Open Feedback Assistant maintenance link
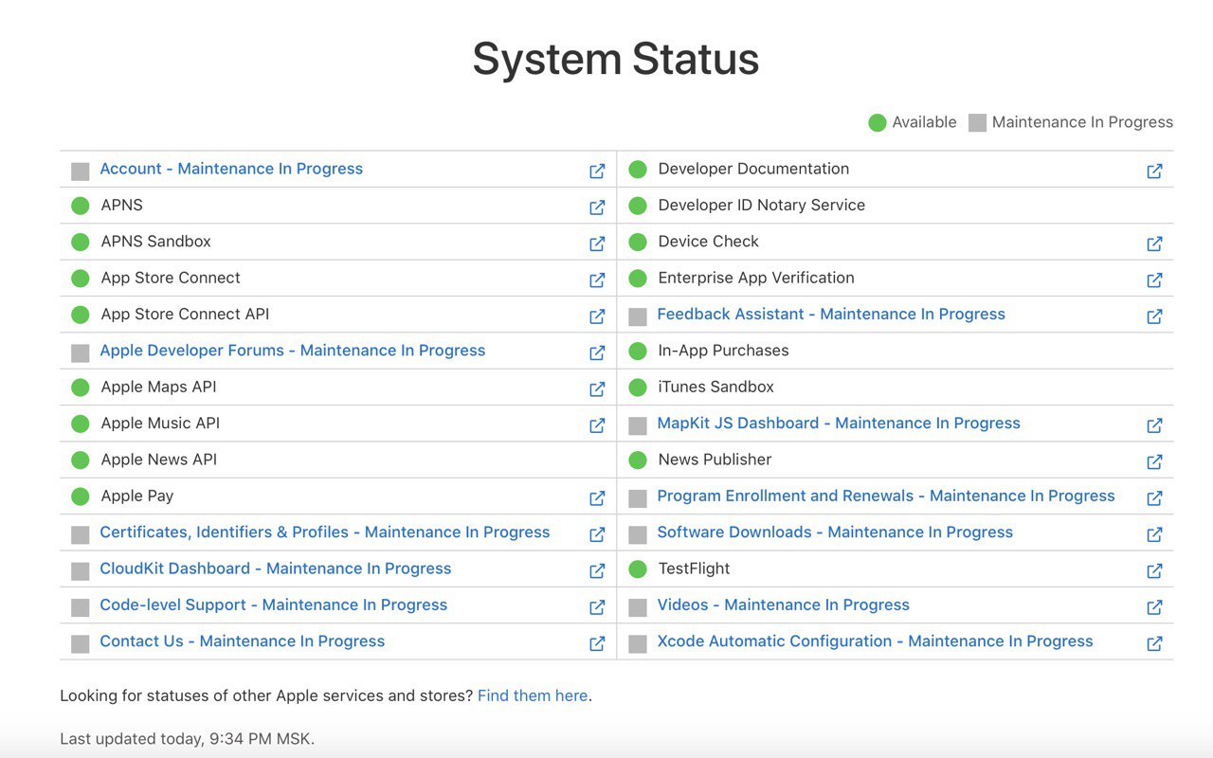Image resolution: width=1213 pixels, height=758 pixels. coord(831,315)
